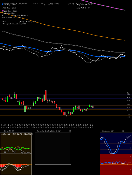Select the MACD 22.08, 21.88 values line
132x175 pixels.
coord(13,17)
